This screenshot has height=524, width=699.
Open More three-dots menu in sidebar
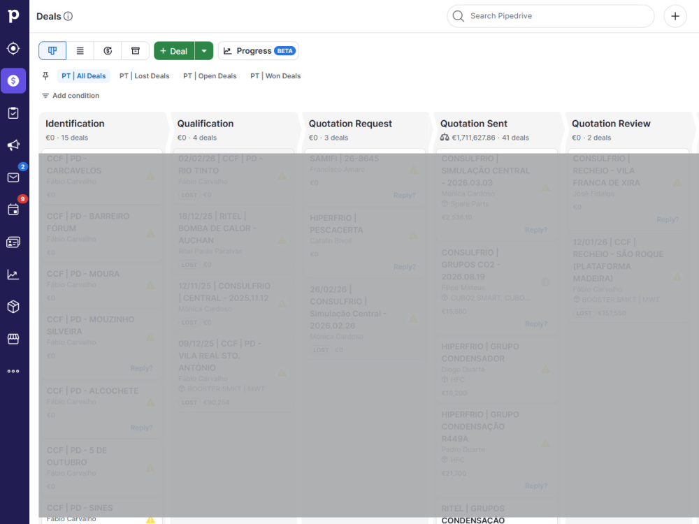(13, 371)
